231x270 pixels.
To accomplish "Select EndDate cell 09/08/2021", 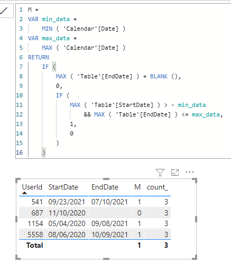I will click(x=109, y=223).
